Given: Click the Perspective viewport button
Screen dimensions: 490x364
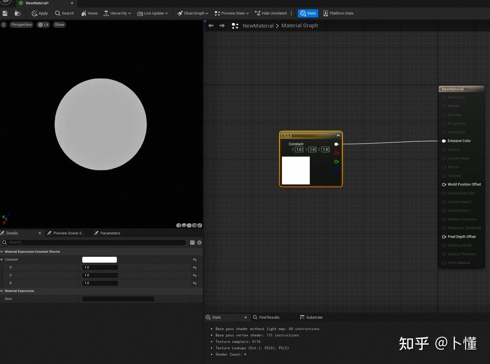Looking at the screenshot, I should 21,24.
